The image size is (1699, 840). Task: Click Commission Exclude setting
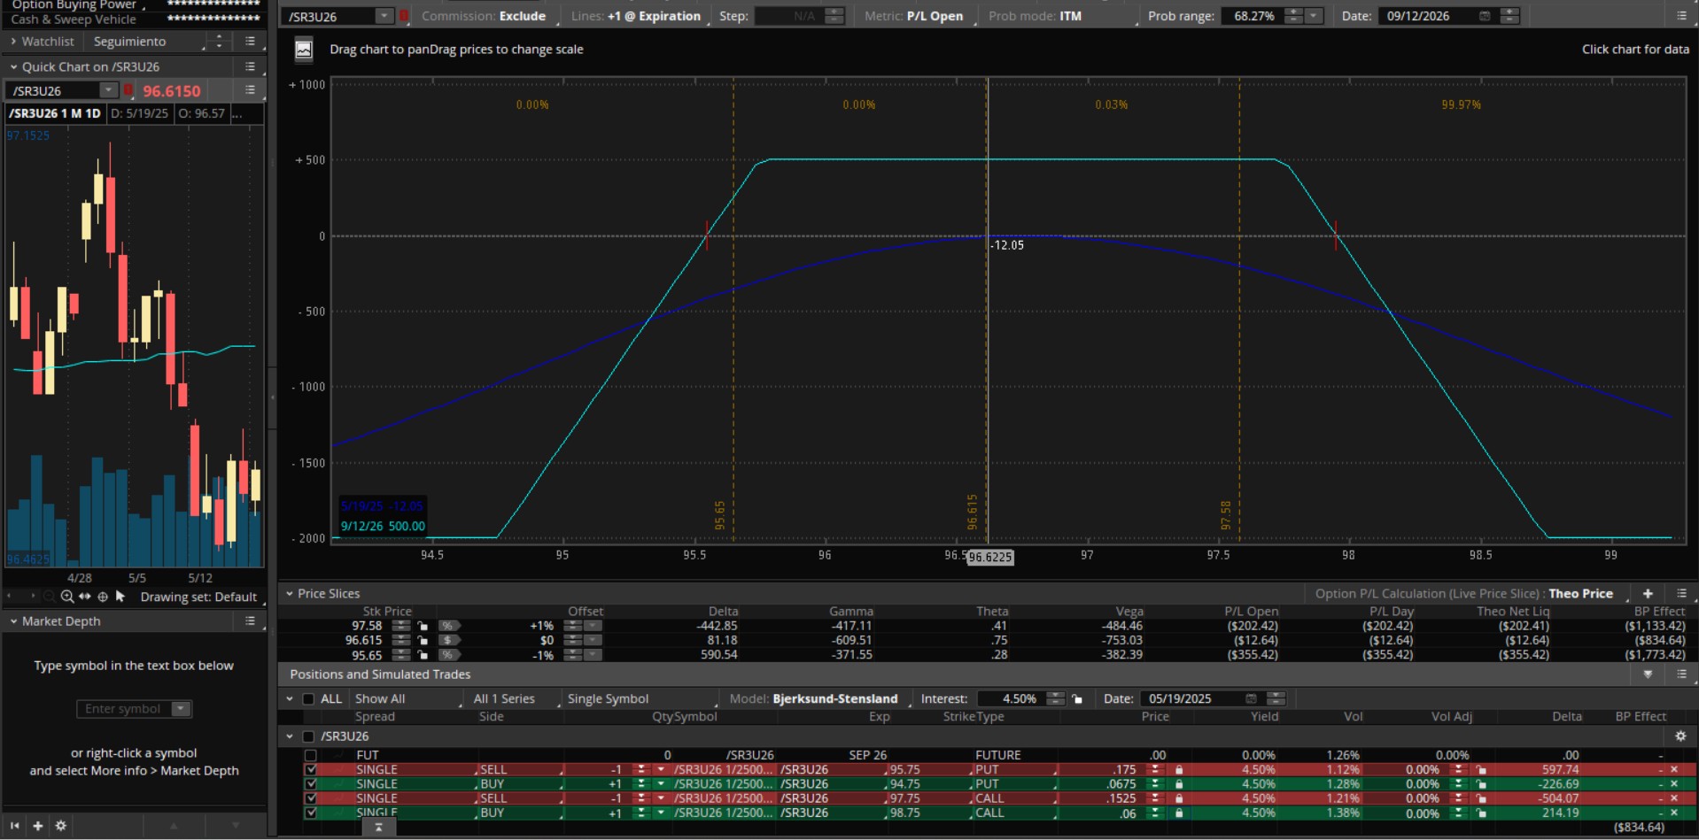(522, 16)
